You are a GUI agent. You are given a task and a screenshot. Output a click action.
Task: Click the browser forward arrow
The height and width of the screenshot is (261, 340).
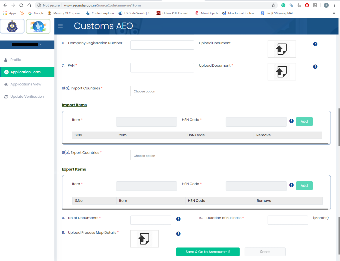pyautogui.click(x=13, y=5)
